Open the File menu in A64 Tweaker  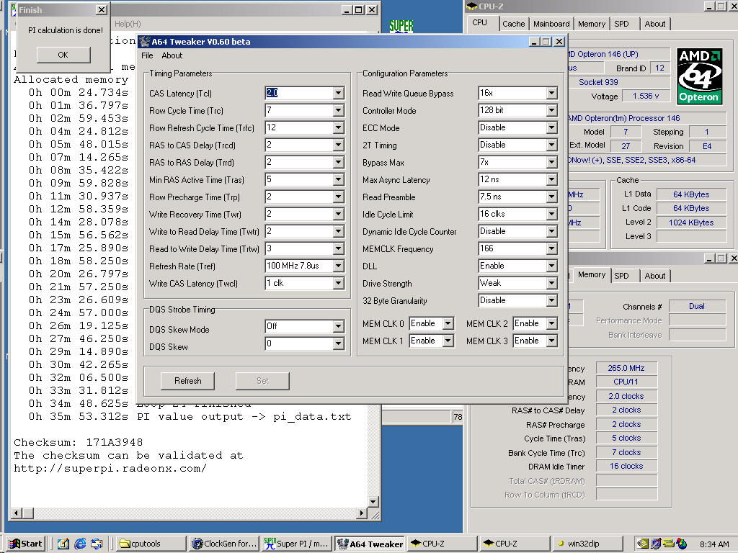[147, 55]
